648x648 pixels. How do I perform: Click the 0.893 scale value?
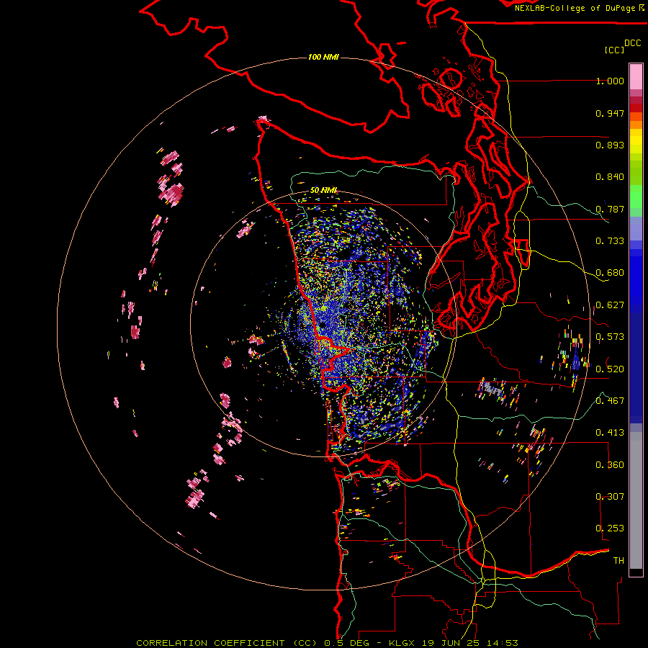coord(610,145)
